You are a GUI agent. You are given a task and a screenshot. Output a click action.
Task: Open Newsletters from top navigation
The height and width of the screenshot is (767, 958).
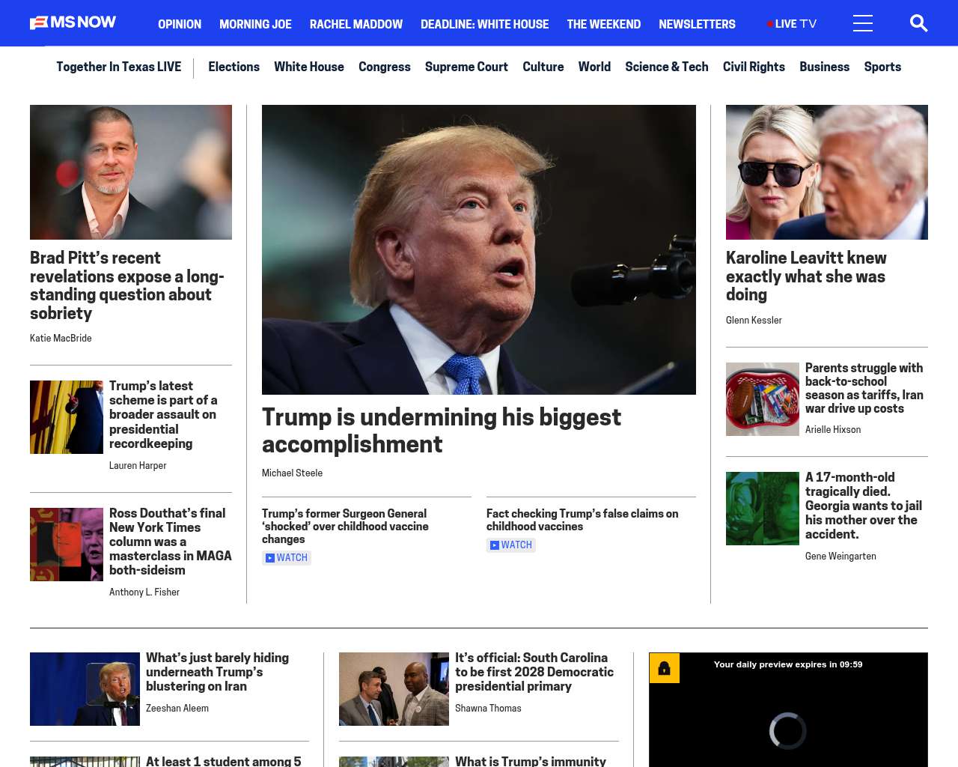697,24
